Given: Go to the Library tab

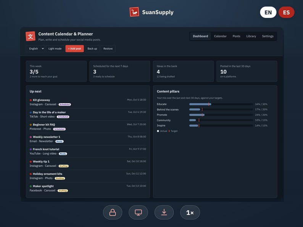Looking at the screenshot, I should coord(251,36).
